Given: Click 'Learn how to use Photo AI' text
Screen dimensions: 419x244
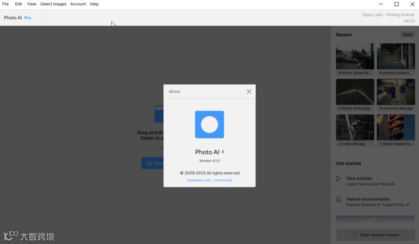Looking at the screenshot, I should (371, 184).
